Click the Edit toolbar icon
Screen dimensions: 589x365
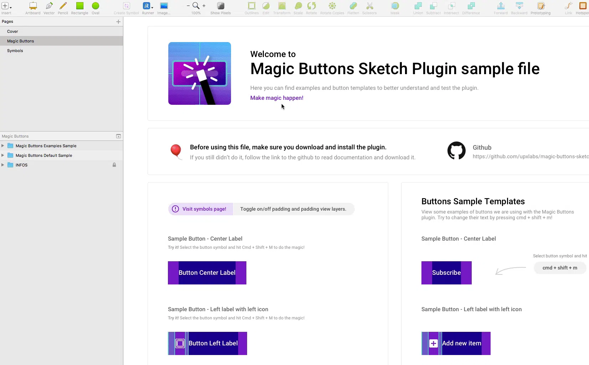pos(266,6)
